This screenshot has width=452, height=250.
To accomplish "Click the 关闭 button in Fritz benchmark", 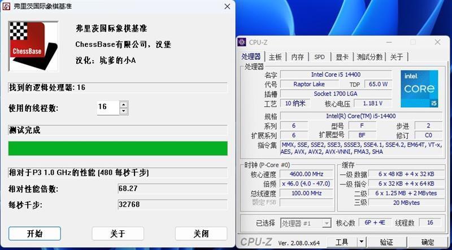I will click(201, 234).
